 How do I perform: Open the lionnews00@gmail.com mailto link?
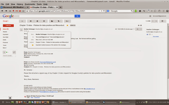(48, 62)
